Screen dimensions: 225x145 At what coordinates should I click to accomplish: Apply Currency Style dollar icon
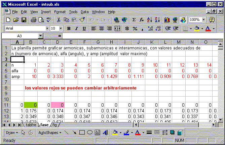click(x=127, y=29)
